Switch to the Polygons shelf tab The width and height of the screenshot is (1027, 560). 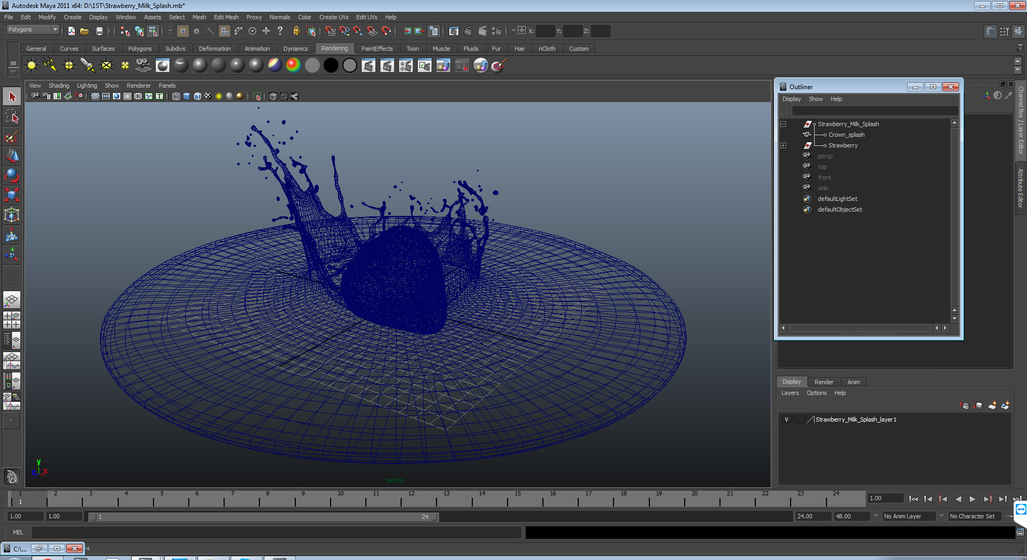point(140,49)
